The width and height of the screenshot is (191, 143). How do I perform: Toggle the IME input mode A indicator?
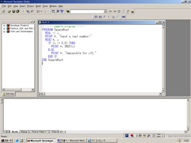coord(137,136)
